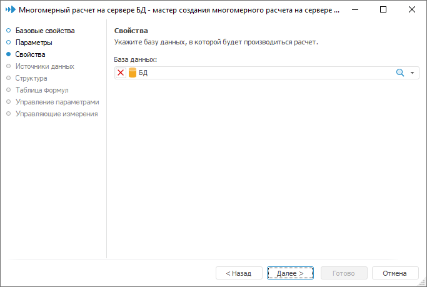Viewport: 427px width, 287px height.
Task: Open the Параметры wizard step
Action: tap(34, 43)
